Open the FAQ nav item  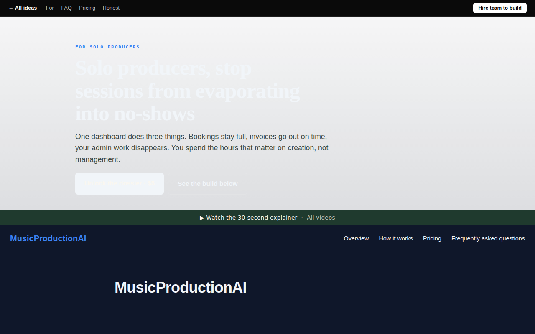coord(66,8)
